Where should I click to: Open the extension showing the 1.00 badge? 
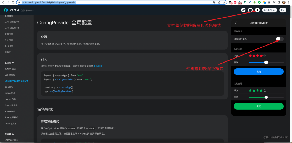point(240,3)
